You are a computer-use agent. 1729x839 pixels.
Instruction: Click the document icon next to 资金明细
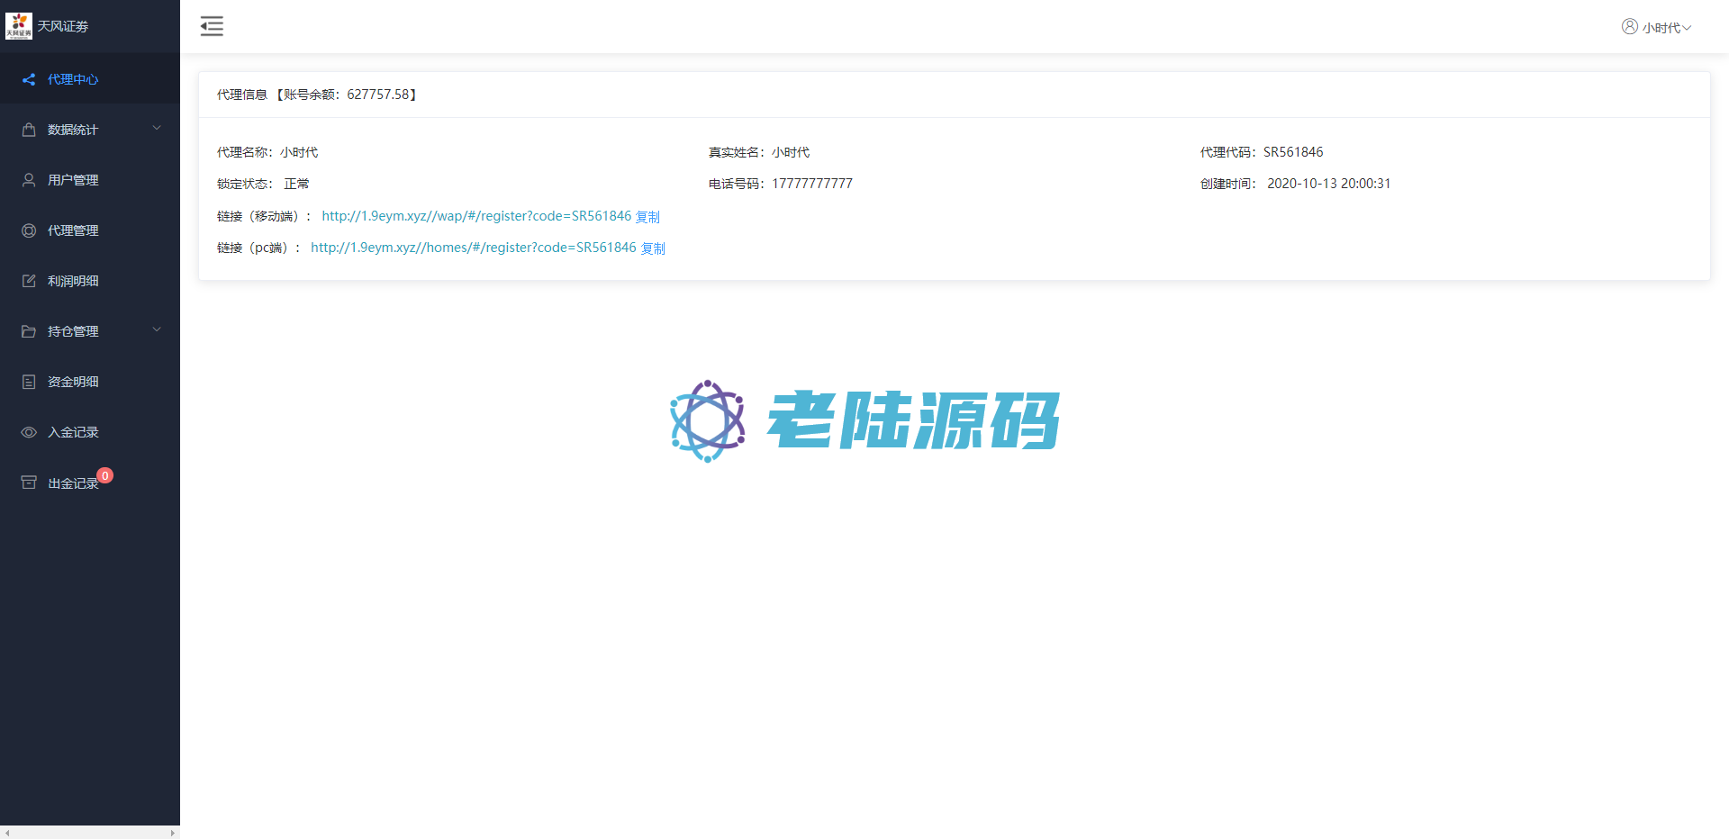click(29, 382)
